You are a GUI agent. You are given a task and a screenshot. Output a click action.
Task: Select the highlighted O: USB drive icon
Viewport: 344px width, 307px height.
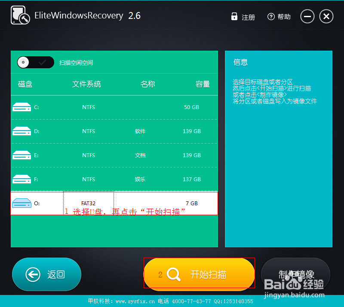[x=21, y=202]
